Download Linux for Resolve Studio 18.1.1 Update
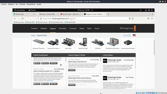This screenshot has width=167, height=94. coord(53,84)
